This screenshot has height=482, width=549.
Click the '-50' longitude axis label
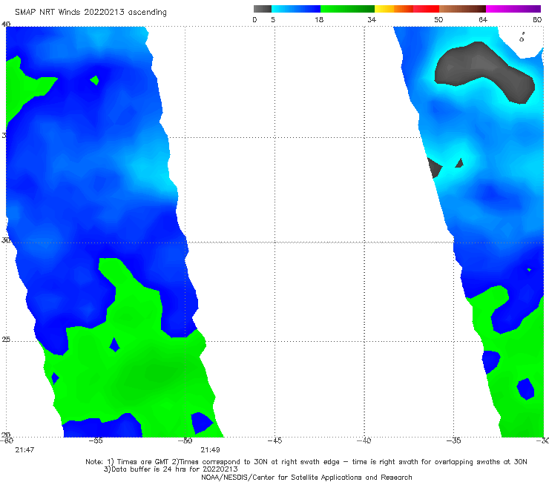185,440
